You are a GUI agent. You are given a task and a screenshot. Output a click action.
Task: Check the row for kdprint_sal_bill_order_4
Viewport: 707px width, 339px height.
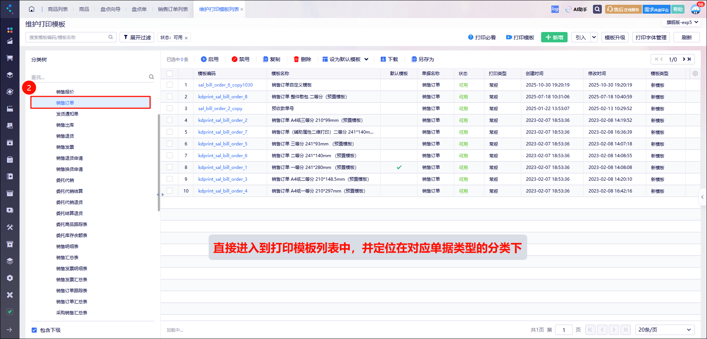[x=170, y=191]
